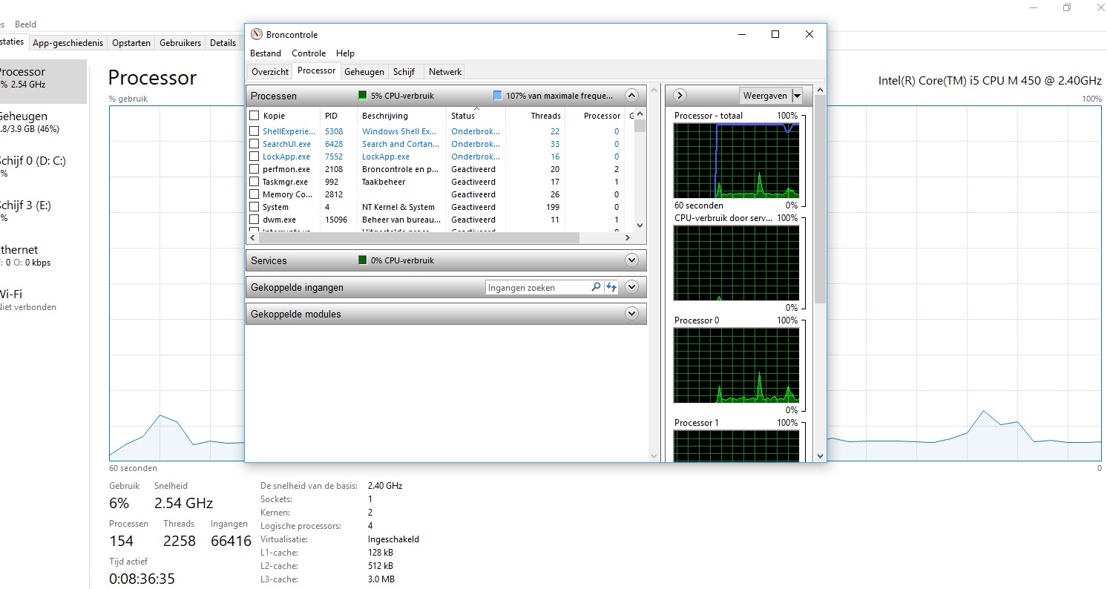Switch to the Geheugen tab
The width and height of the screenshot is (1107, 589).
coord(364,72)
